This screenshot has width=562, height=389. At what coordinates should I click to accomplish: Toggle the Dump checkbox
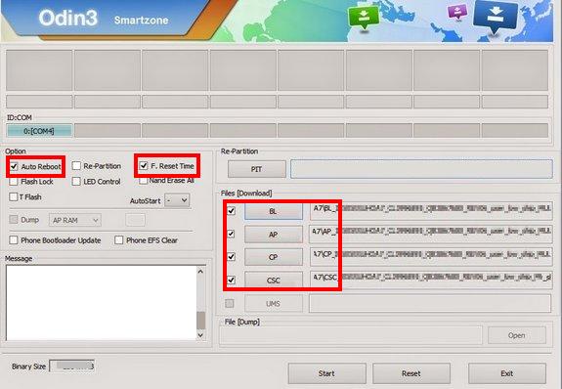pyautogui.click(x=14, y=219)
